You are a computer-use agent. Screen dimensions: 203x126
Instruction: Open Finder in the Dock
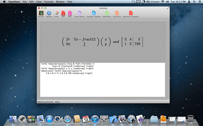point(13,119)
